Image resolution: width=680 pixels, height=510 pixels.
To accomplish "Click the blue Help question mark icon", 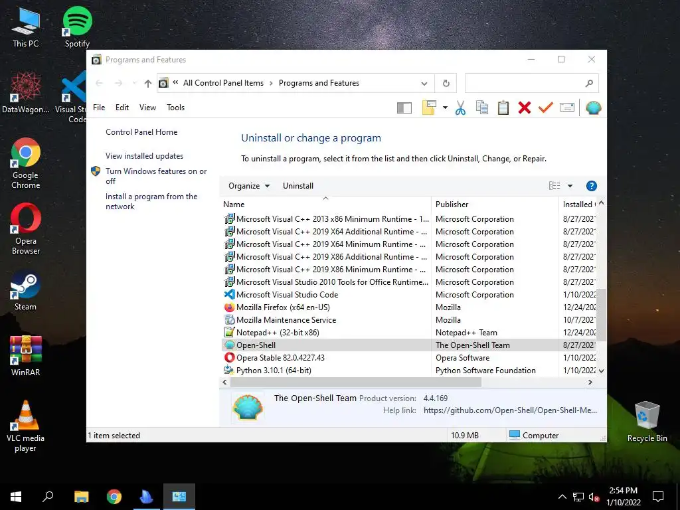I will pos(591,186).
